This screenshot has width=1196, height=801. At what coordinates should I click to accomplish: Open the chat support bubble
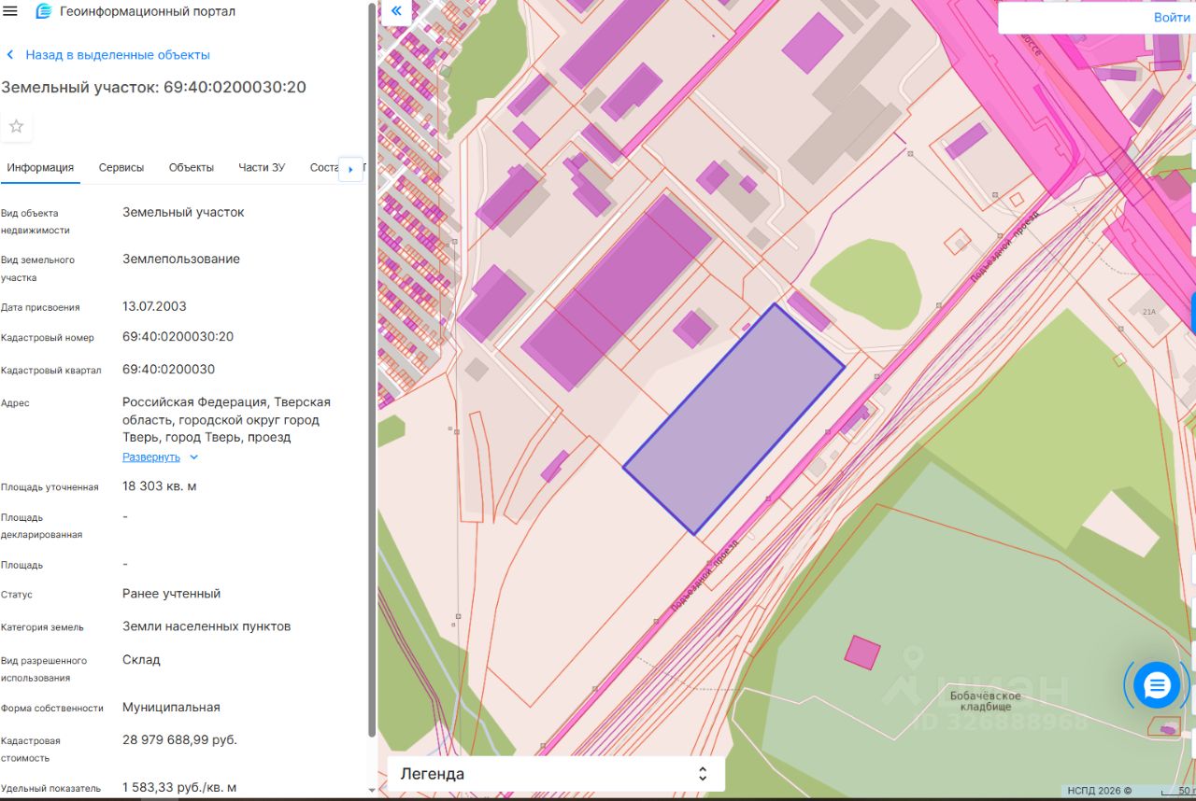click(x=1157, y=685)
